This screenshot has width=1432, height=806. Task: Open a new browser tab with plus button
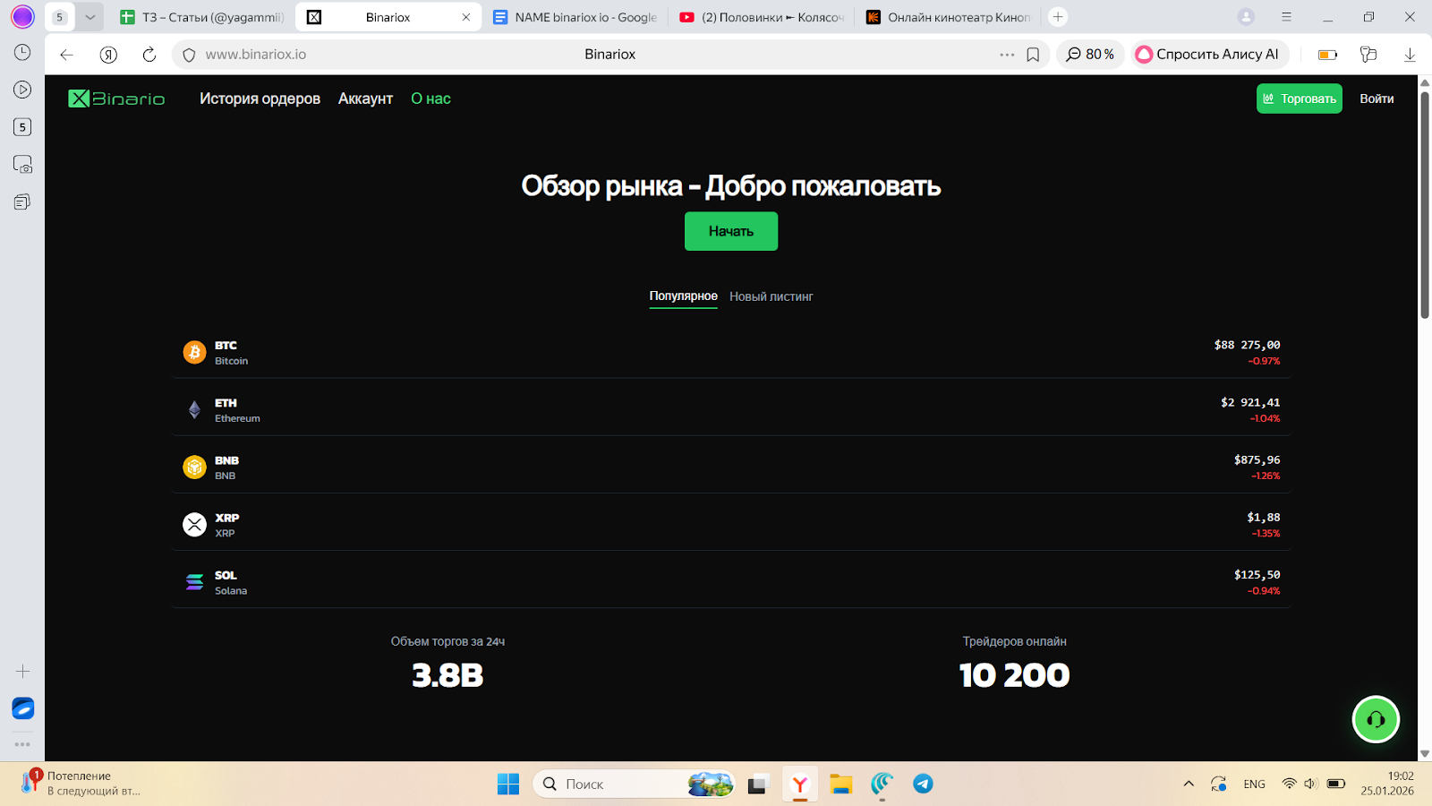point(1058,17)
